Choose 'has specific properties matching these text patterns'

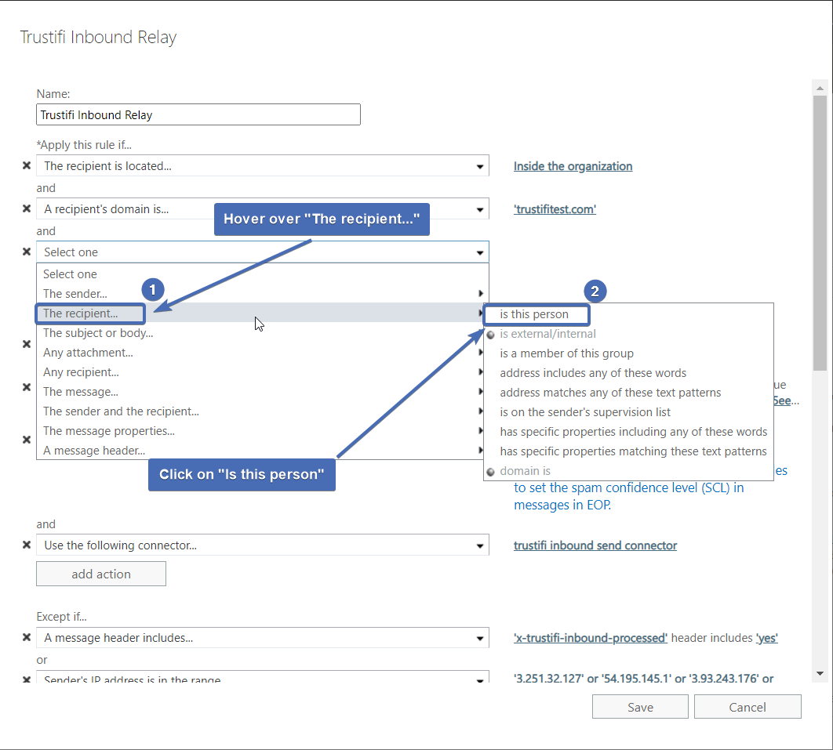coord(628,451)
